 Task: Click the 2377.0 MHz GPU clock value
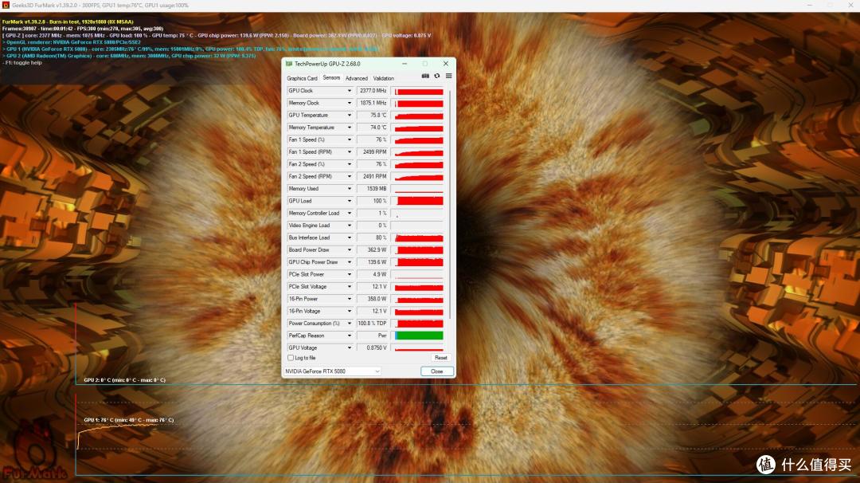point(373,91)
